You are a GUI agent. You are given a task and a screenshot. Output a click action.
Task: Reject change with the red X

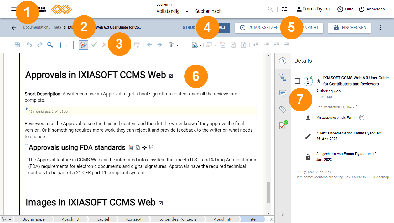104,45
